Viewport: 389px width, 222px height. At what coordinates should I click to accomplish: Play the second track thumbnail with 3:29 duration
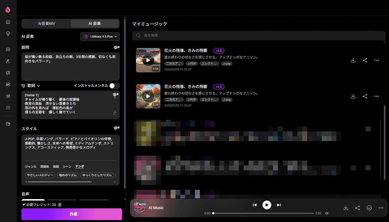(x=148, y=96)
